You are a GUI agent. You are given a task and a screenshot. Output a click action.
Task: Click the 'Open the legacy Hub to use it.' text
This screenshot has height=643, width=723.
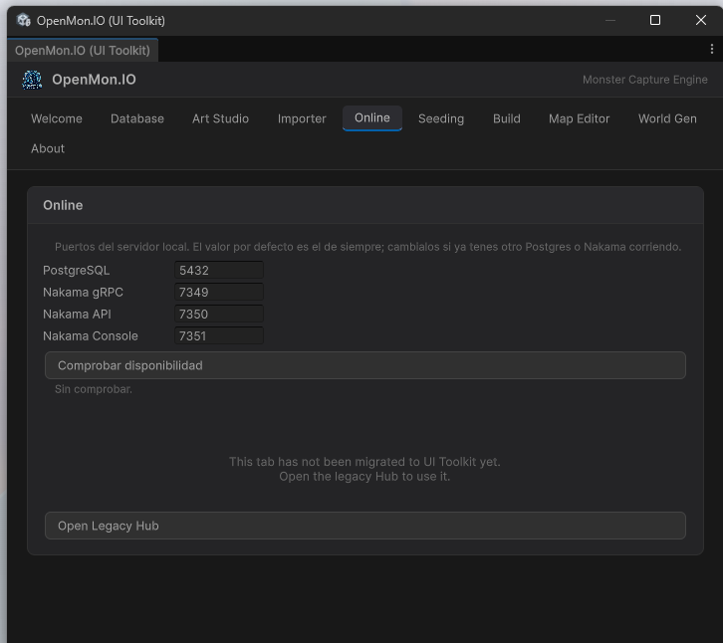coord(364,477)
